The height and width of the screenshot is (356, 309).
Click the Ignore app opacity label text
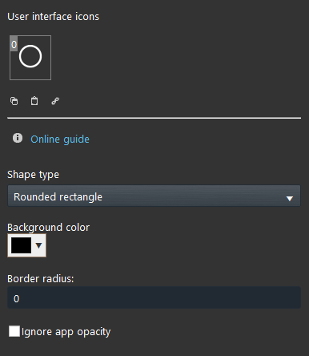click(66, 332)
